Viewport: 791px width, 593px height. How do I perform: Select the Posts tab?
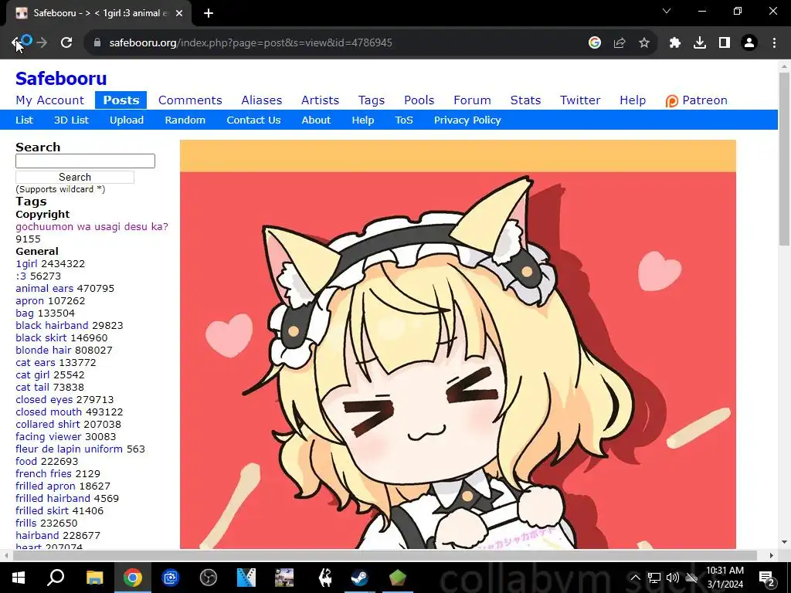(121, 100)
